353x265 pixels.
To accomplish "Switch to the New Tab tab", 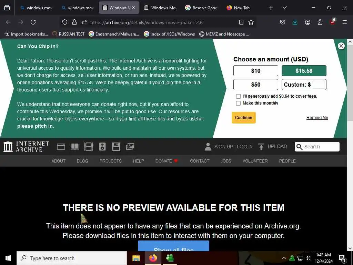I will pyautogui.click(x=243, y=8).
